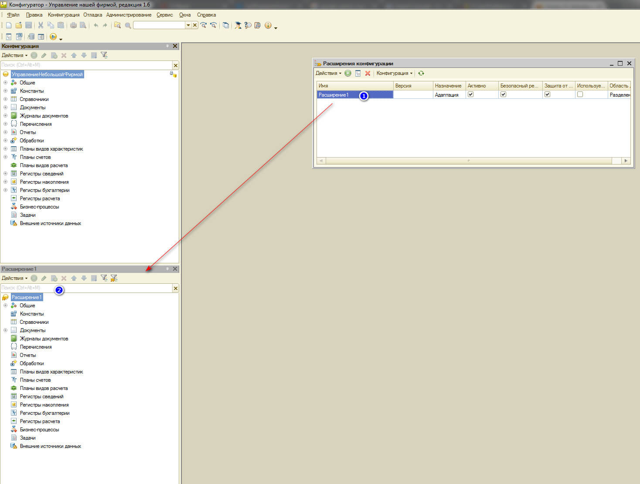Expand the Справочники node in Конфигурация tree
This screenshot has height=484, width=640.
click(x=5, y=99)
